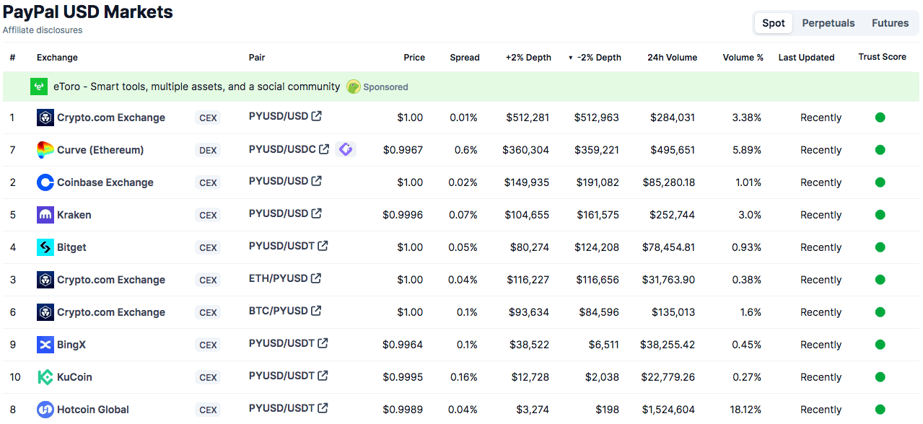Click the Crypto.com Exchange name in row 1
This screenshot has height=424, width=923.
coord(111,118)
